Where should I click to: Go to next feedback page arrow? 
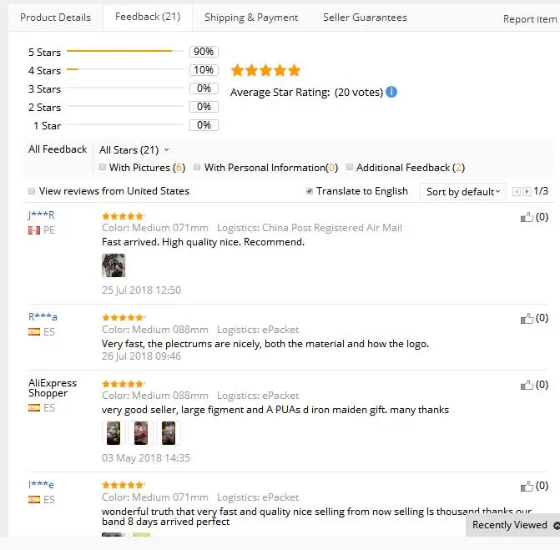click(x=527, y=191)
